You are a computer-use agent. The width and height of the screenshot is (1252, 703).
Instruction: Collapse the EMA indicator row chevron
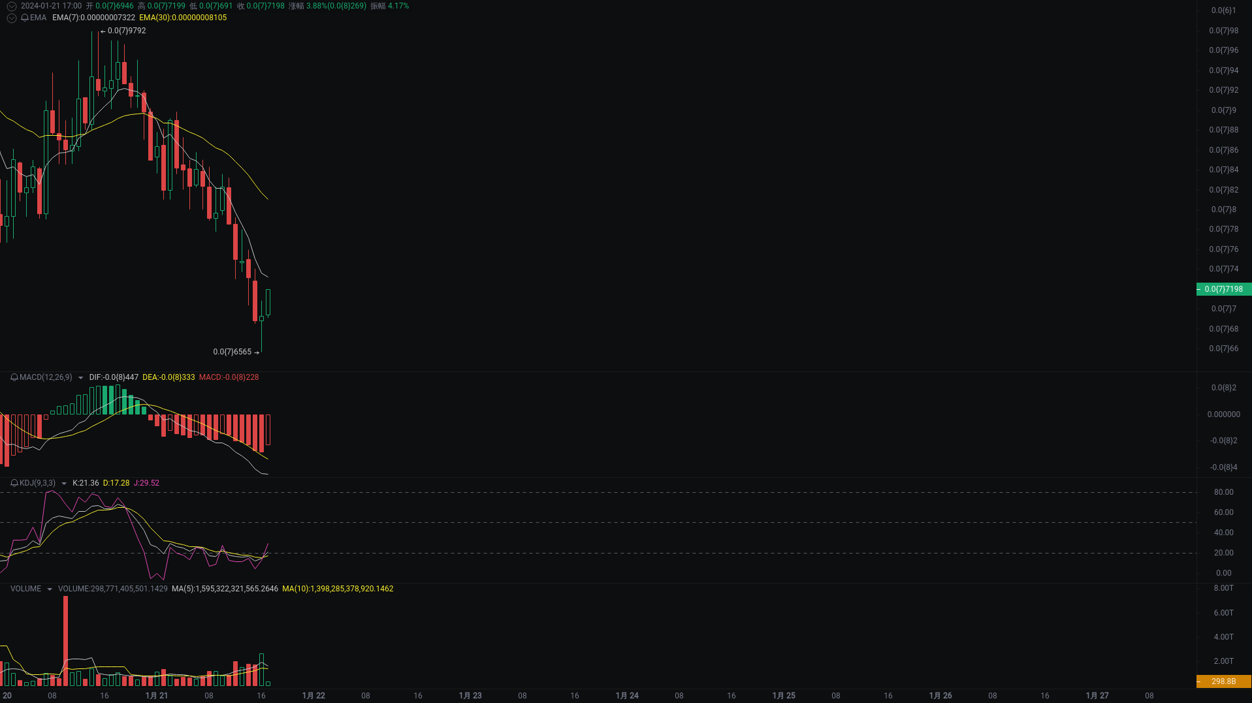pyautogui.click(x=11, y=18)
